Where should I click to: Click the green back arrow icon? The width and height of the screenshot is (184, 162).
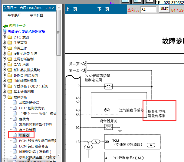[x=5, y=26]
